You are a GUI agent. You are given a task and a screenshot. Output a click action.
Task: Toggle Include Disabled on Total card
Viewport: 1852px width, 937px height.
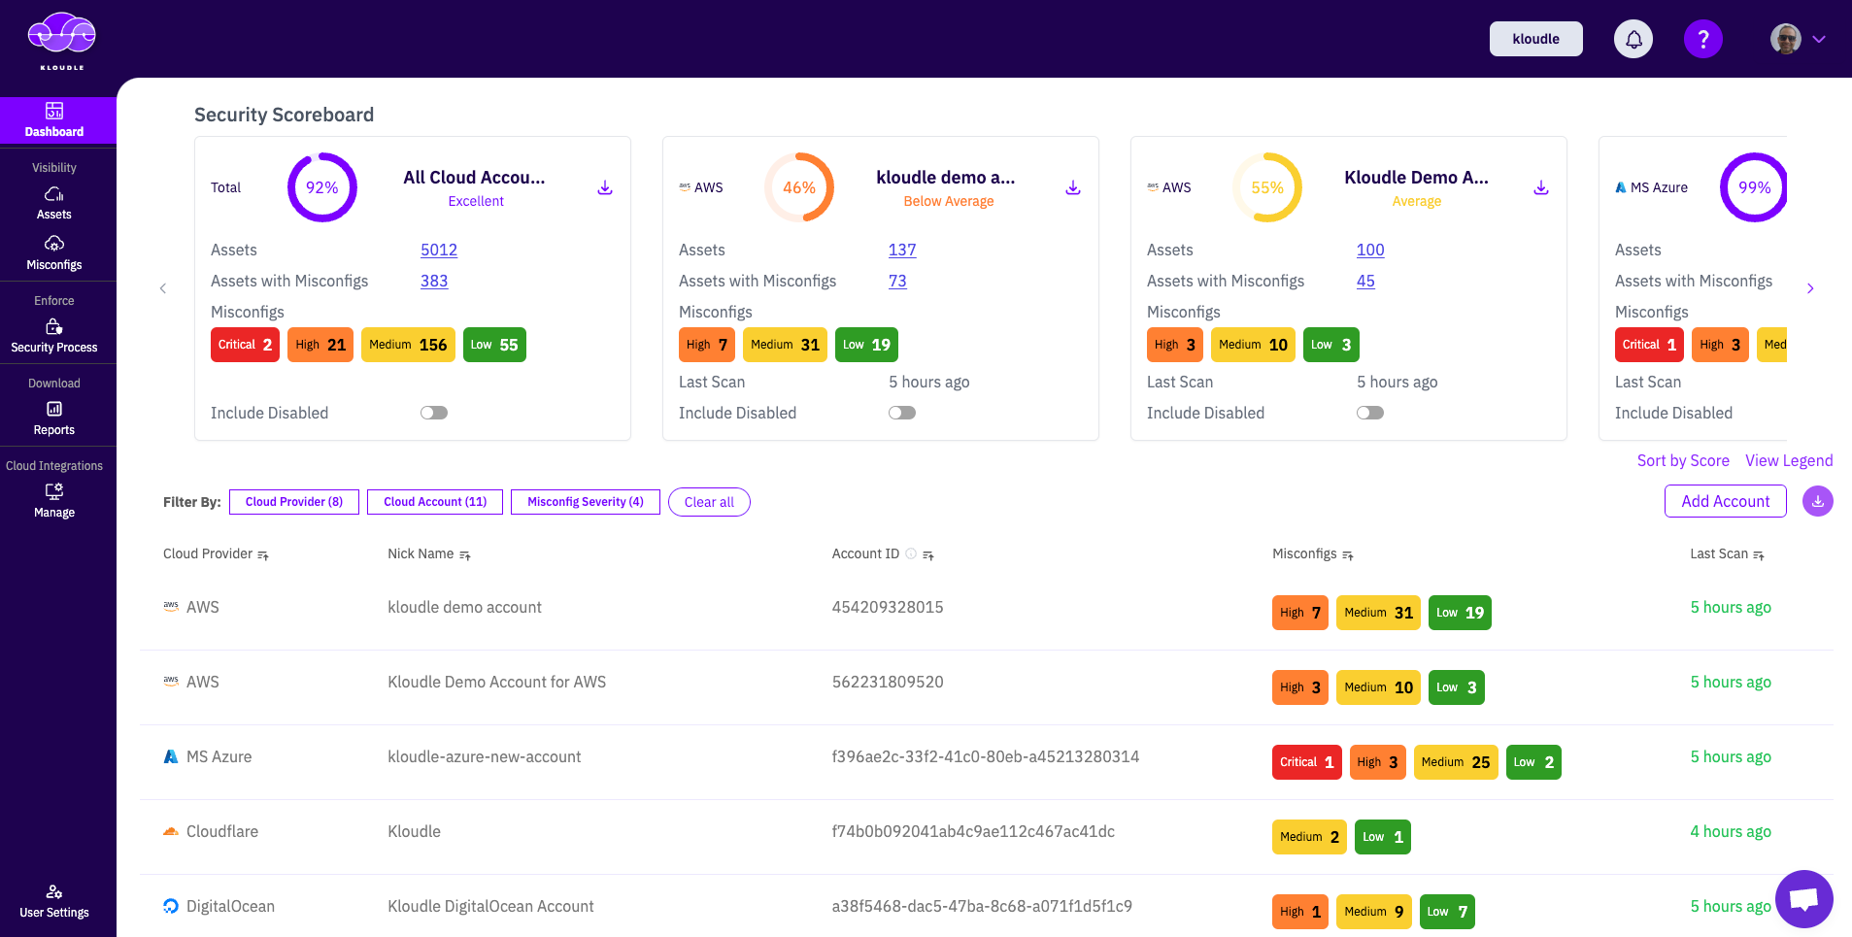click(x=434, y=413)
